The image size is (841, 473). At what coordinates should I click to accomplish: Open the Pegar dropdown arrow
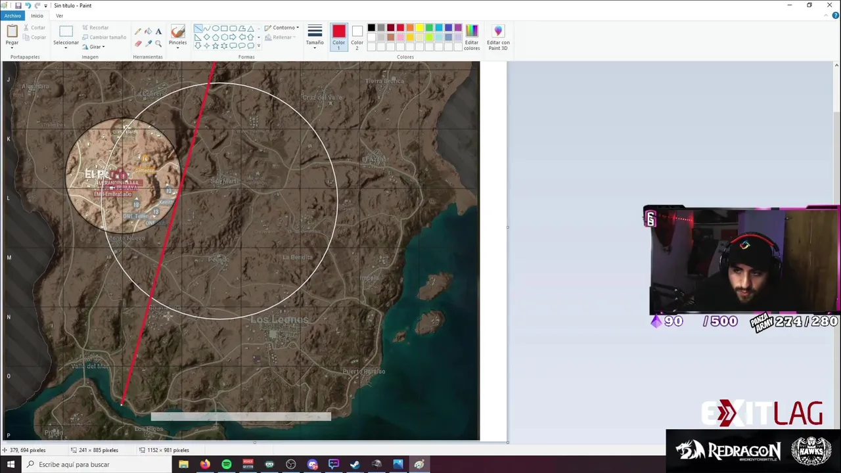click(x=12, y=48)
